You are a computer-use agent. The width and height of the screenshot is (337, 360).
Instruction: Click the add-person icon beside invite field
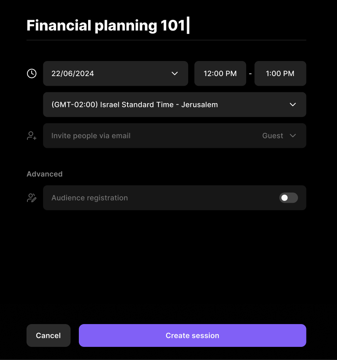click(32, 136)
